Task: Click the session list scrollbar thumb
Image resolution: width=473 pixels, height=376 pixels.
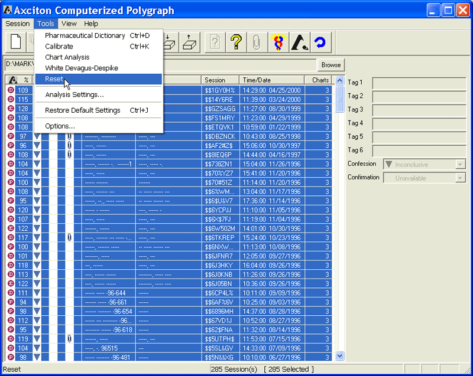Action: [x=339, y=99]
